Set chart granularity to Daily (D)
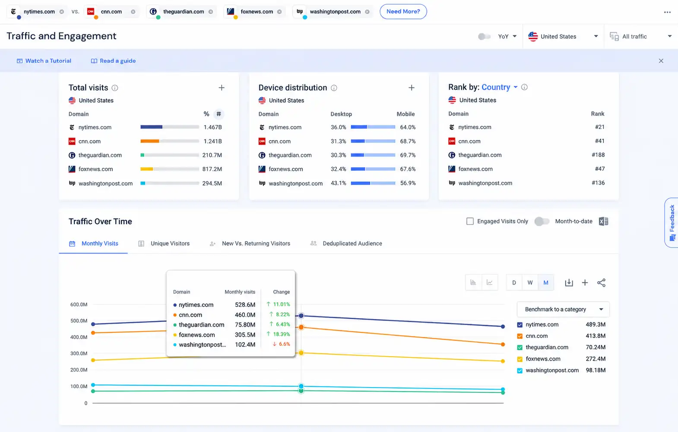 pos(514,282)
